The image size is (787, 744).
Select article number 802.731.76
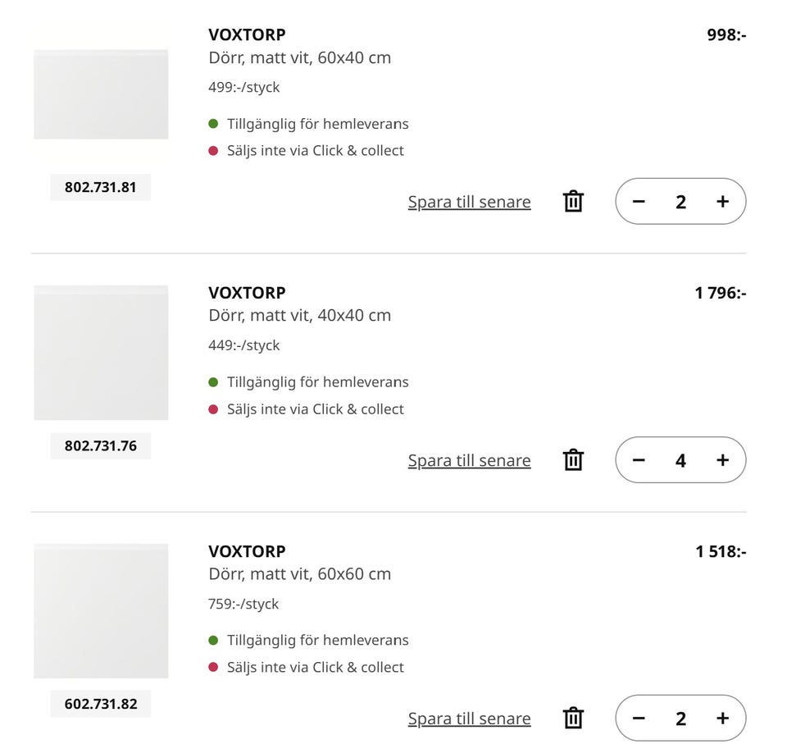coord(101,446)
